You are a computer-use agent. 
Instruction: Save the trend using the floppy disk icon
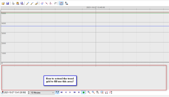click(7, 3)
